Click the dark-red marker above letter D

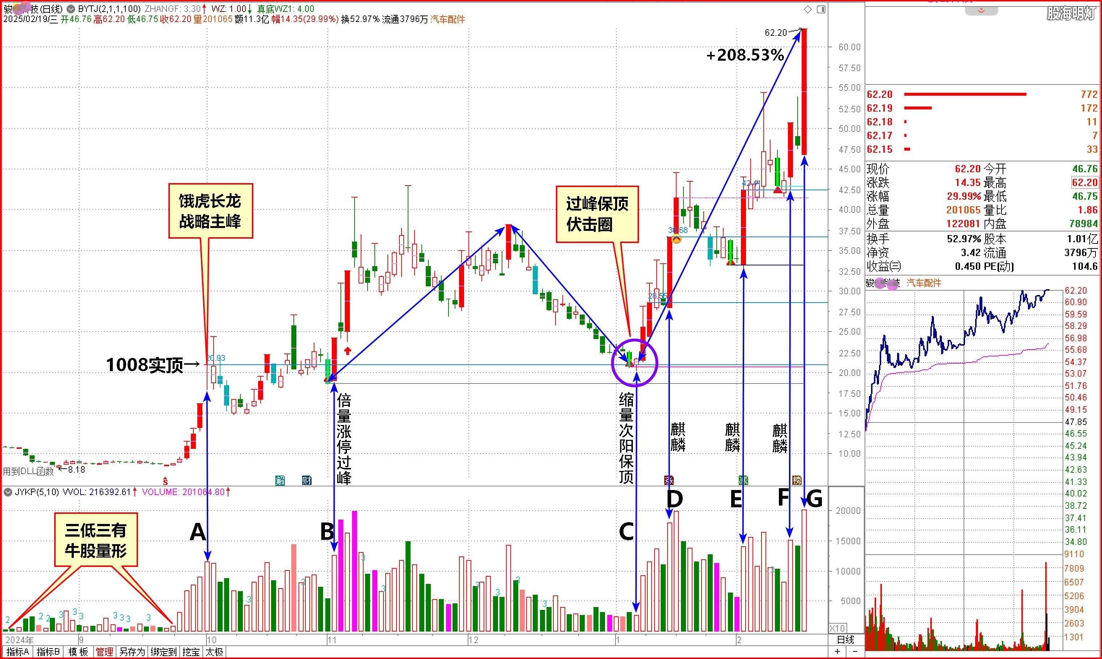(669, 480)
